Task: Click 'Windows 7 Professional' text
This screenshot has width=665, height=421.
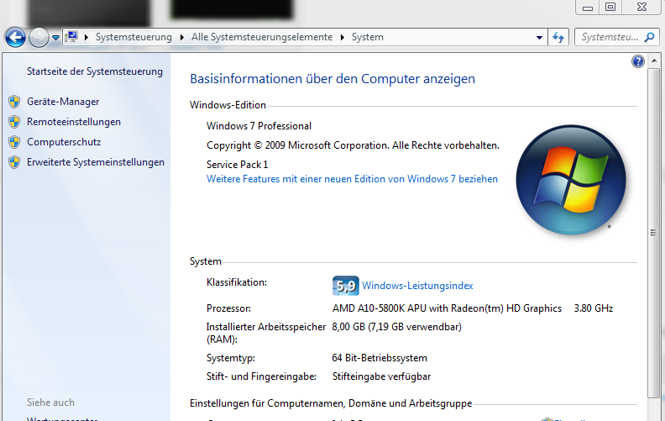Action: 259,126
